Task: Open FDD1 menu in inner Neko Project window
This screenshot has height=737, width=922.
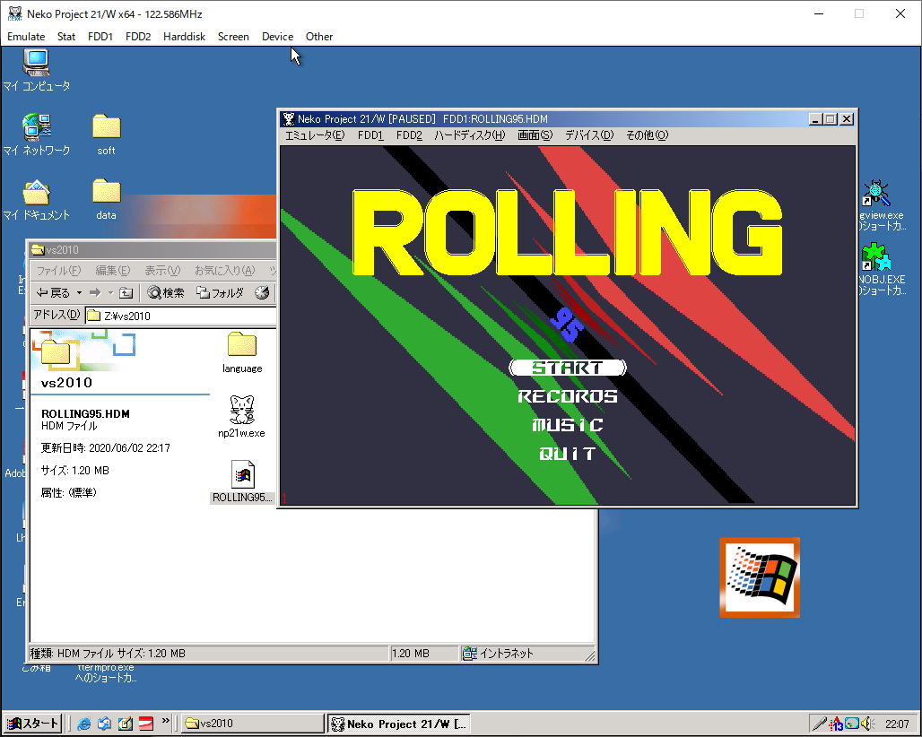Action: [x=370, y=135]
